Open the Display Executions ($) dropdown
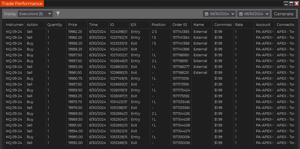300x149 pixels. click(35, 14)
